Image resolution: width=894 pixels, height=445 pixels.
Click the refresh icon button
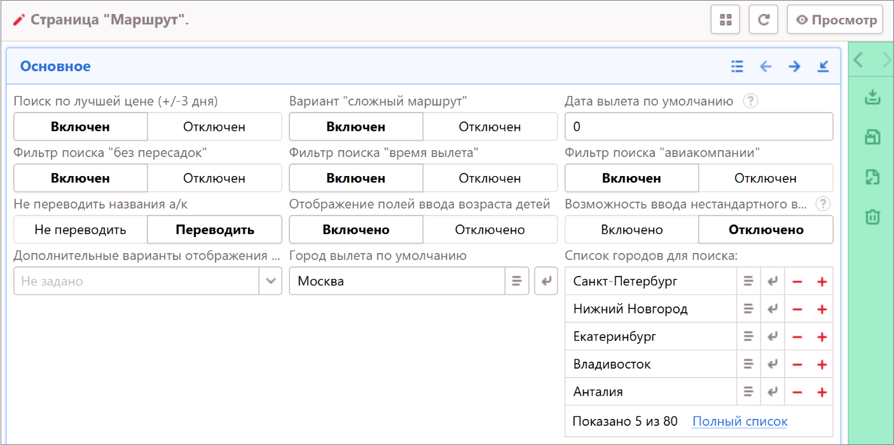[763, 20]
